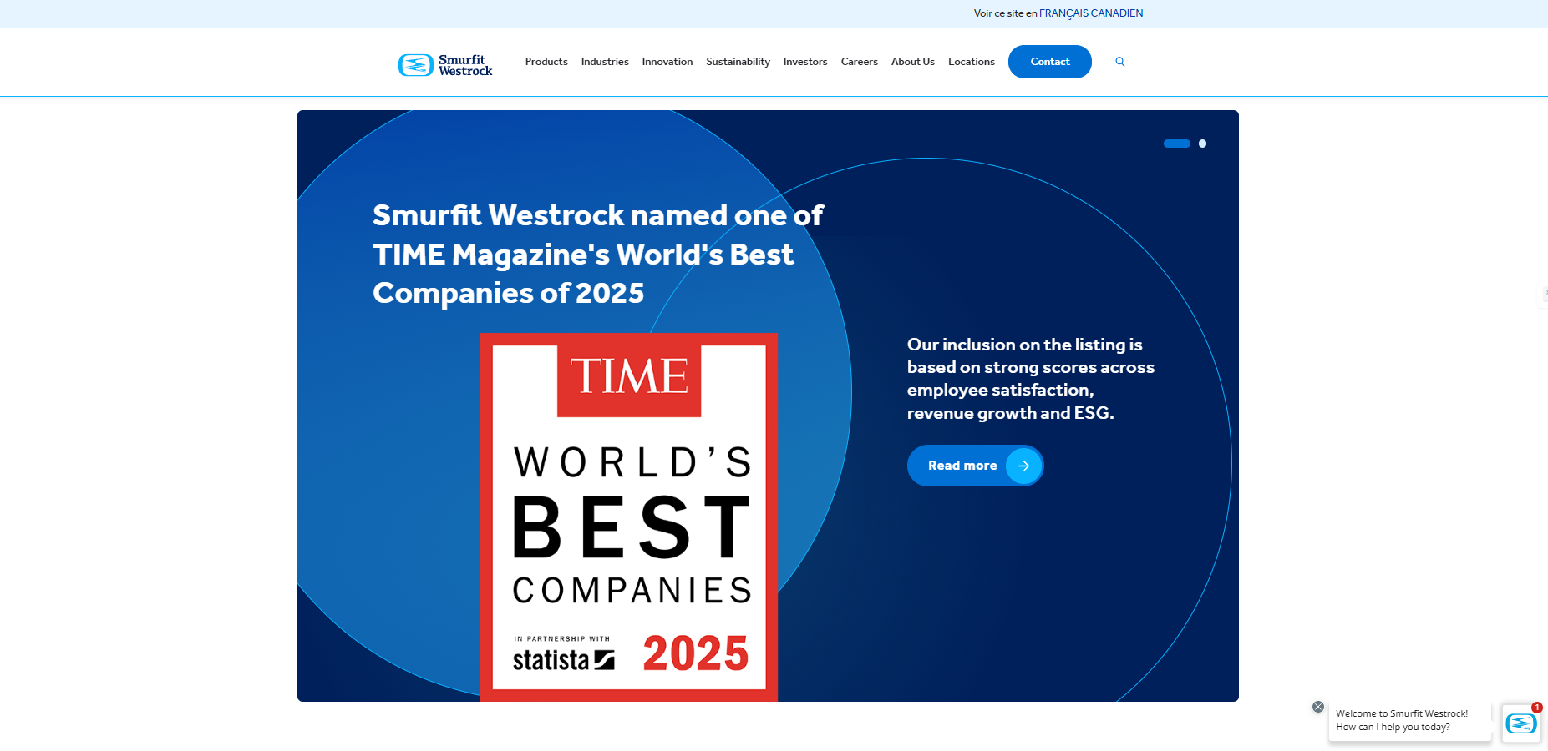Open the chat assistant launcher icon
Screen dimensions: 1548x751
pos(1520,723)
